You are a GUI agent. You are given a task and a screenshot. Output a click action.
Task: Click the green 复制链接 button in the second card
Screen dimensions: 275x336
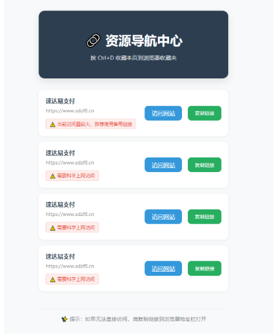click(205, 165)
